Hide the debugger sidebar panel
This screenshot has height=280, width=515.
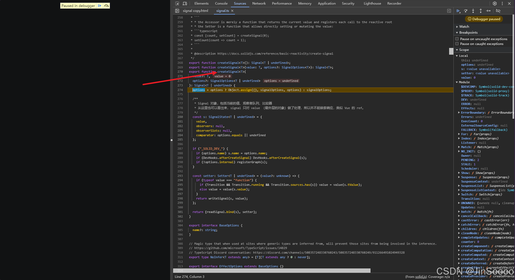click(x=449, y=11)
